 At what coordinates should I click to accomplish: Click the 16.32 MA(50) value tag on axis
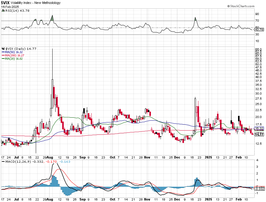tap(259, 128)
